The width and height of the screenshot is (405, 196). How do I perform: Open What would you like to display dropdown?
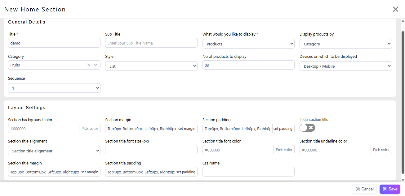coord(248,44)
